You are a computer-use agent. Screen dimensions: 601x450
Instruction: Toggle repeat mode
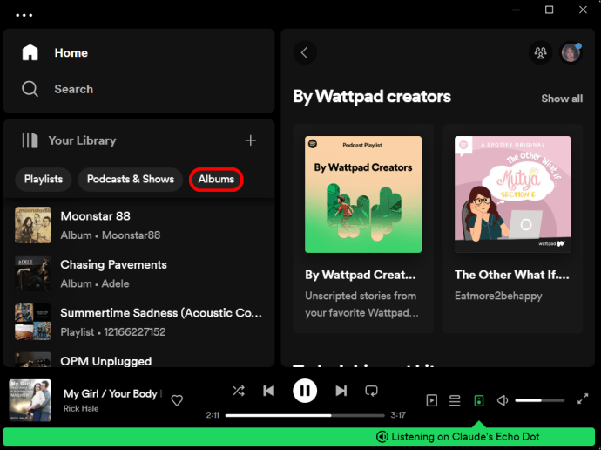tap(371, 391)
